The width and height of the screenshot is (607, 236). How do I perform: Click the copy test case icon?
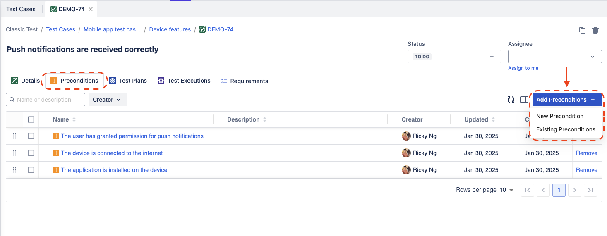(582, 31)
